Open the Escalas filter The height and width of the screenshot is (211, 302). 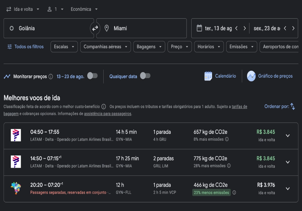(64, 47)
